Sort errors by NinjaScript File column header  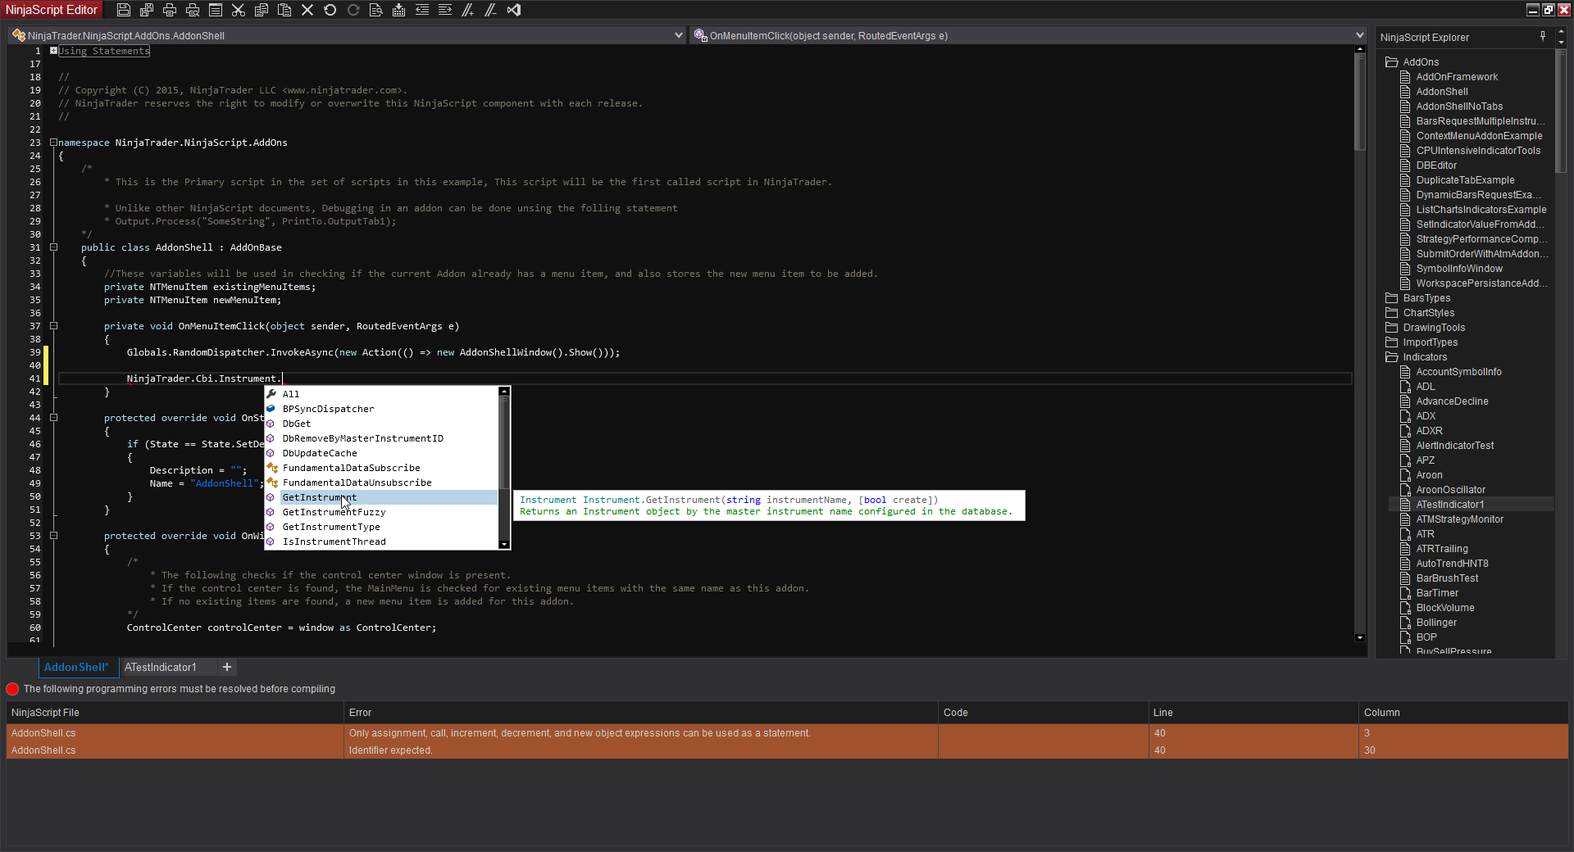point(175,713)
